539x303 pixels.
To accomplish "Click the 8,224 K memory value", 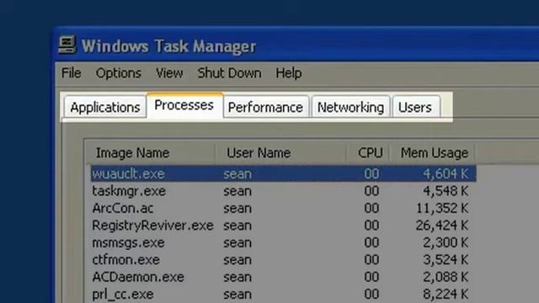I will coord(446,294).
